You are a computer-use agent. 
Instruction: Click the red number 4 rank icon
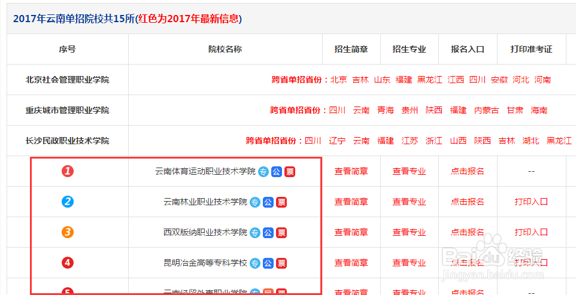[x=68, y=262]
